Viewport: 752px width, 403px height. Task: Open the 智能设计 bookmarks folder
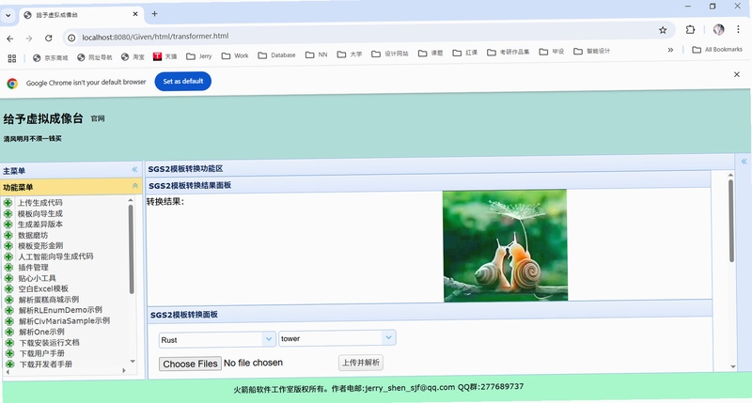pyautogui.click(x=592, y=51)
